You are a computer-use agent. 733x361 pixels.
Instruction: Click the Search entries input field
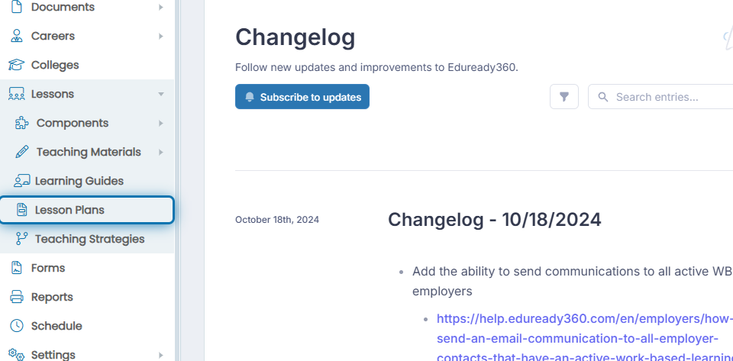(x=660, y=97)
